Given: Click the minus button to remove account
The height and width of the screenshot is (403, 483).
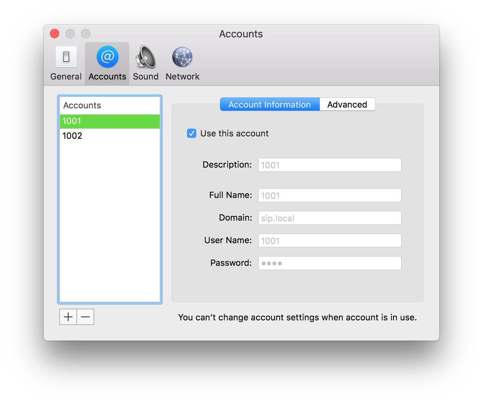Looking at the screenshot, I should click(86, 317).
